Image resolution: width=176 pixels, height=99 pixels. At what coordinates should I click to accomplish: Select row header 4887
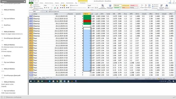point(31,16)
